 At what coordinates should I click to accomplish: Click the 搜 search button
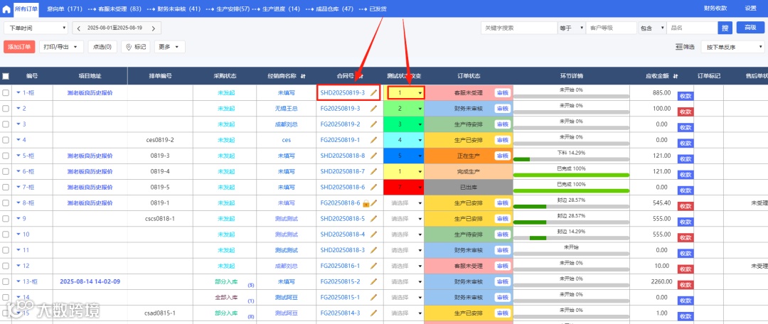coord(725,28)
